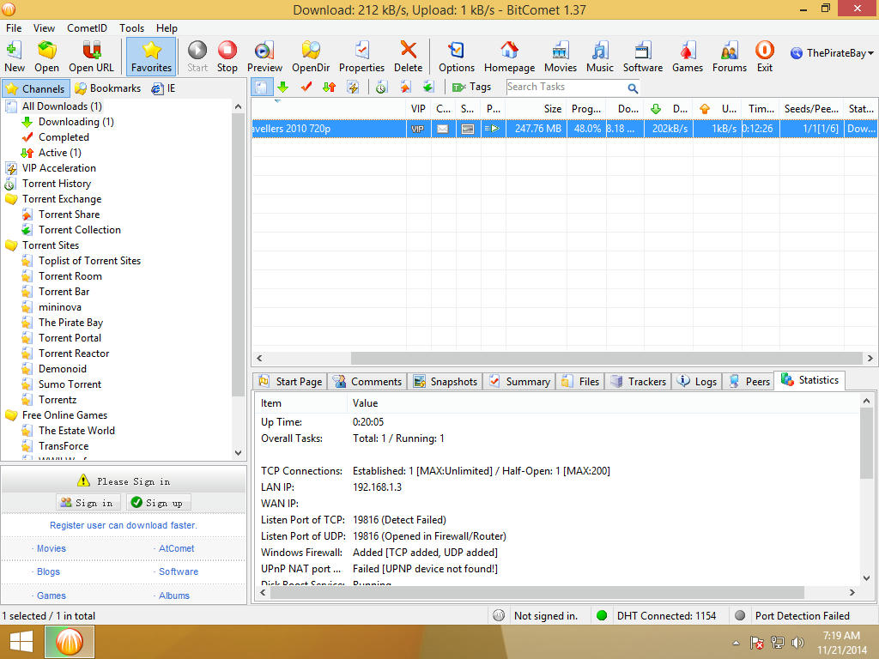Click the BitComet taskbar icon
The width and height of the screenshot is (879, 659).
pos(70,642)
